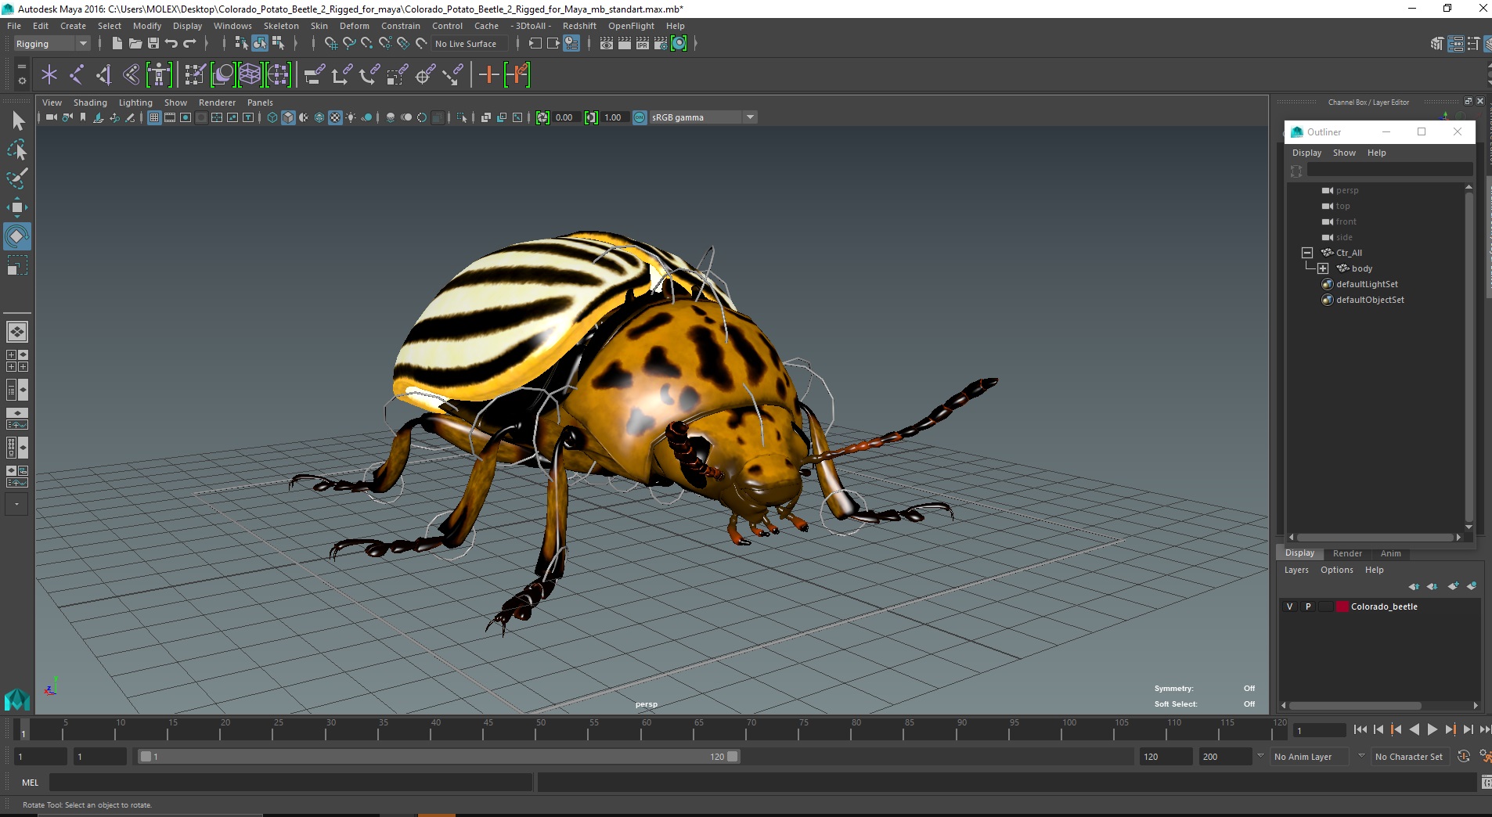Viewport: 1492px width, 817px height.
Task: Activate the Paint Selection tool
Action: click(x=17, y=178)
